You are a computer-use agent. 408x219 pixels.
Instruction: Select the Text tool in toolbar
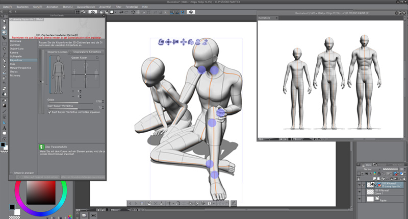(4, 128)
